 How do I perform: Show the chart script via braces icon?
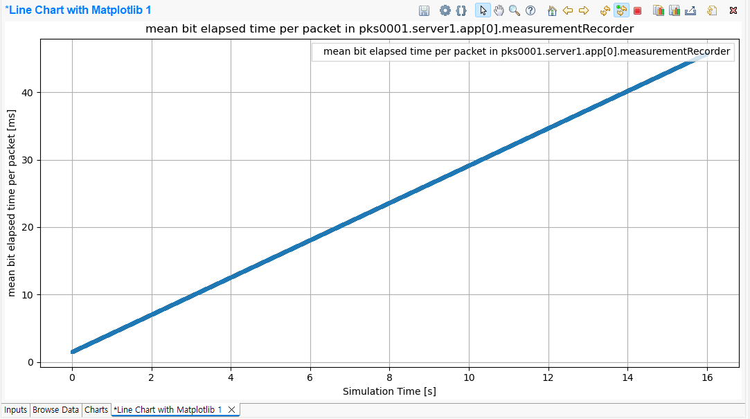tap(461, 10)
